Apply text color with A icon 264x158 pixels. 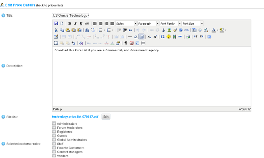pos(214,30)
